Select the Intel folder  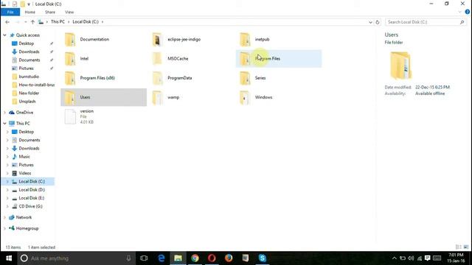[x=103, y=59]
